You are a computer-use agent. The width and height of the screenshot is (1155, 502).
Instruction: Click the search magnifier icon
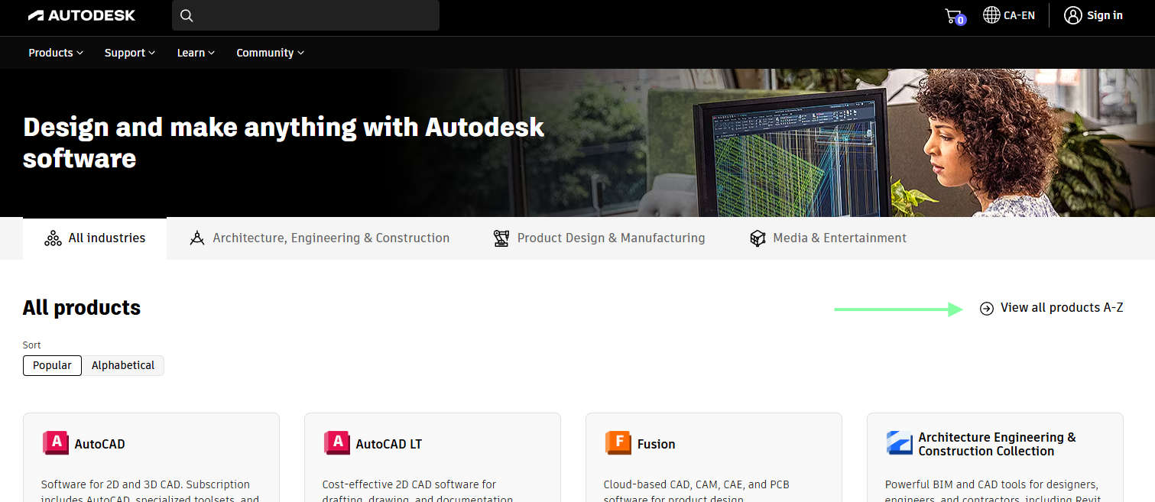click(187, 15)
